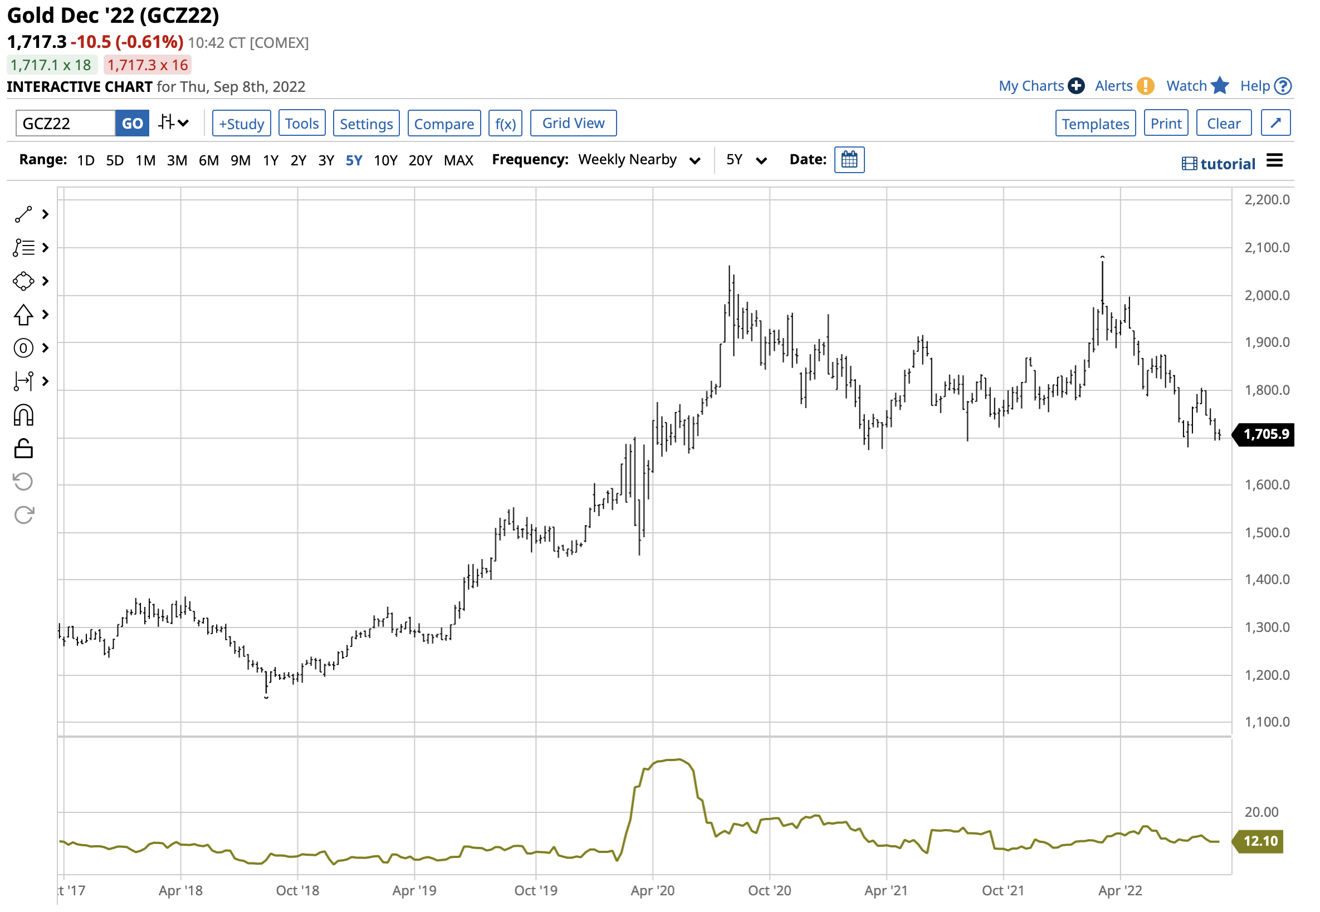Select the up-arrow shape tool icon
This screenshot has width=1320, height=912.
click(x=23, y=315)
